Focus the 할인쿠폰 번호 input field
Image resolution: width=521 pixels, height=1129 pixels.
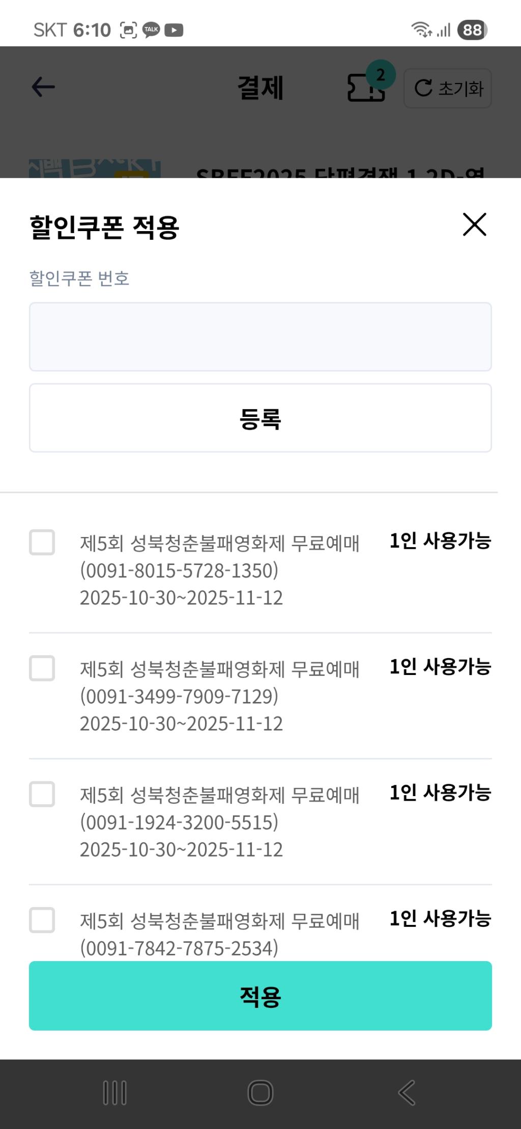260,336
